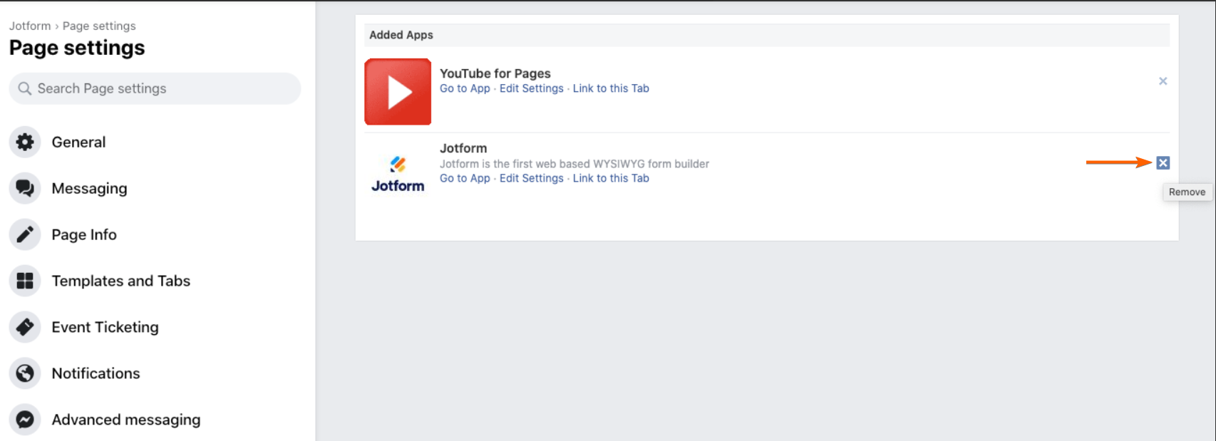Click the Page Info pencil icon
Image resolution: width=1216 pixels, height=441 pixels.
pyautogui.click(x=25, y=234)
